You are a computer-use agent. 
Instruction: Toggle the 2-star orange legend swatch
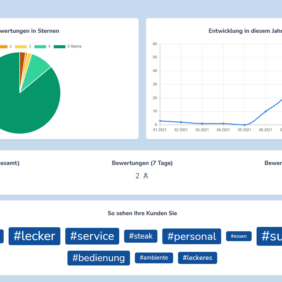point(4,46)
